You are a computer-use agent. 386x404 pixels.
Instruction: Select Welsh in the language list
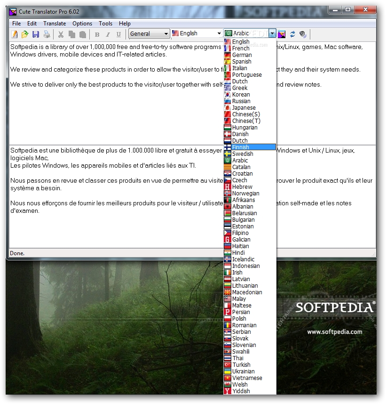pos(250,384)
